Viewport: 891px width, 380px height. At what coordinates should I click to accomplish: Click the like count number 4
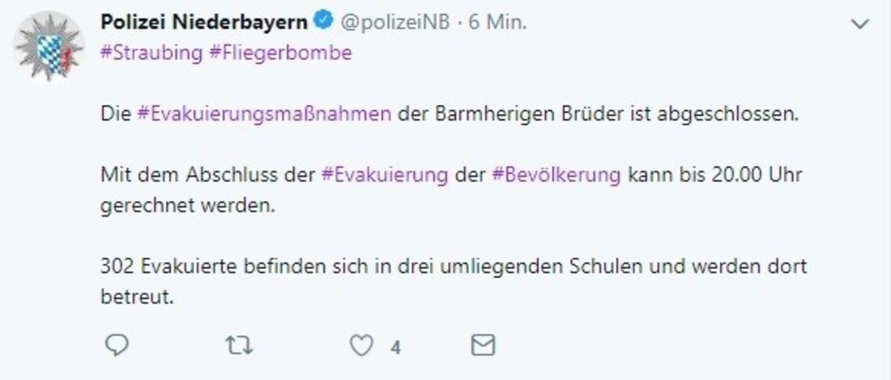click(x=395, y=348)
